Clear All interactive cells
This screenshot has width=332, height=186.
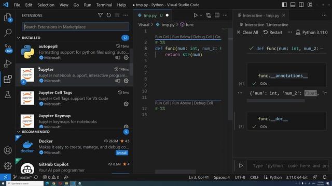click(x=247, y=32)
